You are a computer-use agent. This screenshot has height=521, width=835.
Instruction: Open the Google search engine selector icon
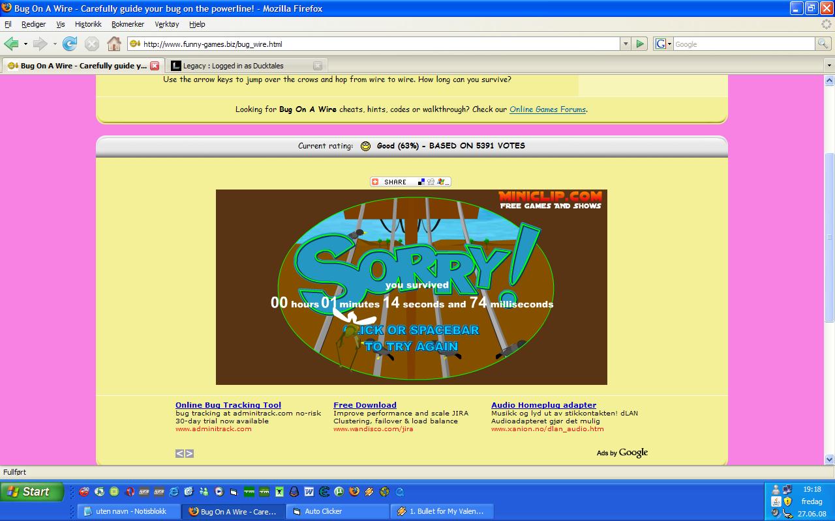pos(663,44)
